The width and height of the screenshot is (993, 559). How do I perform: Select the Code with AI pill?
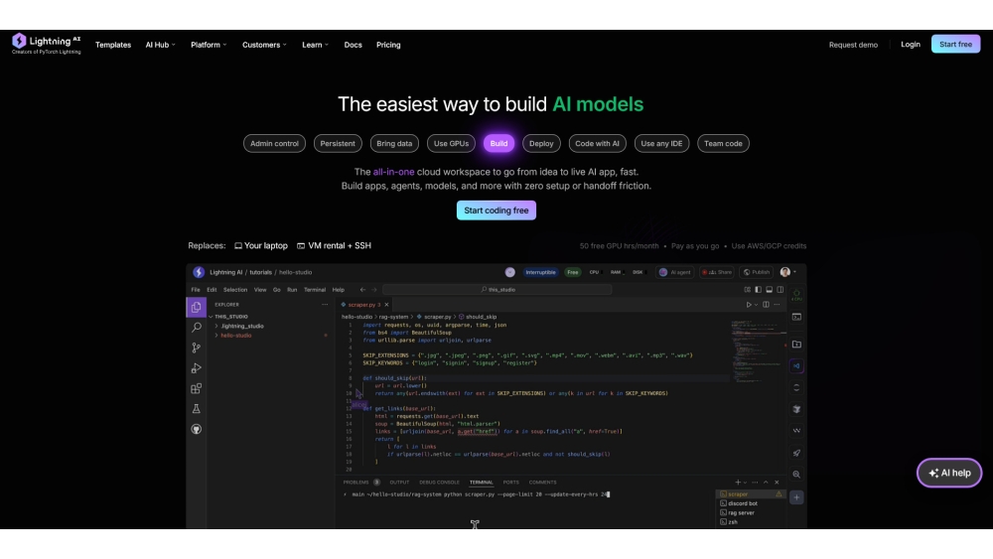pos(597,144)
